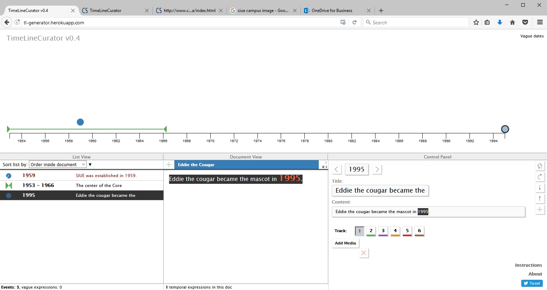The height and width of the screenshot is (290, 547).
Task: Toggle sort direction triangle next to dropdown
Action: pyautogui.click(x=90, y=165)
